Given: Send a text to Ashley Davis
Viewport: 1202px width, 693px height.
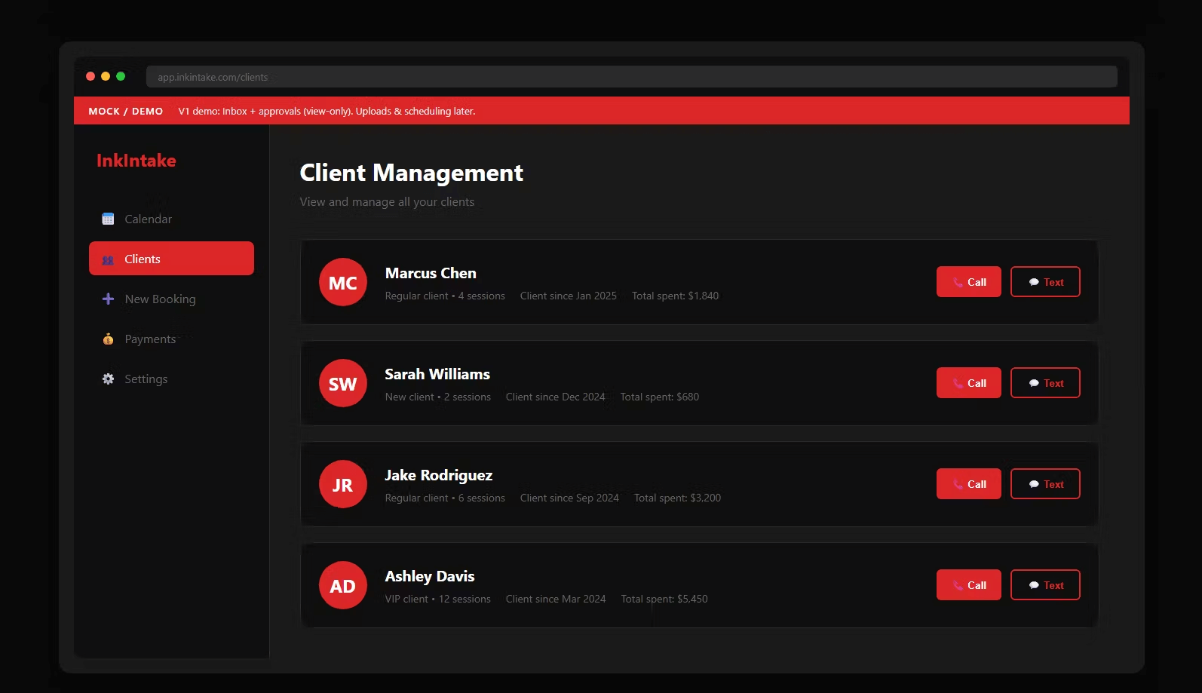Looking at the screenshot, I should coord(1045,585).
